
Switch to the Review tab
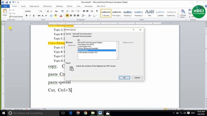tap(70, 6)
